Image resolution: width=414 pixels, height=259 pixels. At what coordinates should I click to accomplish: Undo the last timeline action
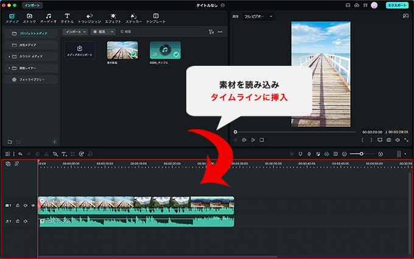pos(20,154)
